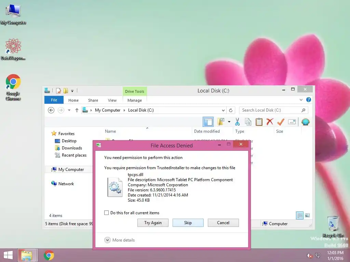Open the My Computer desktop icon

pos(13,14)
